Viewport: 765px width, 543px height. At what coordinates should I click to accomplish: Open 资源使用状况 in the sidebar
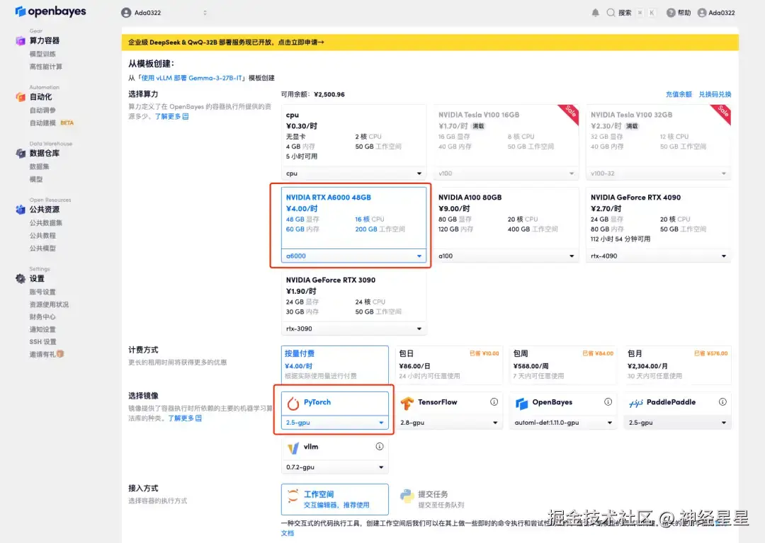[49, 304]
